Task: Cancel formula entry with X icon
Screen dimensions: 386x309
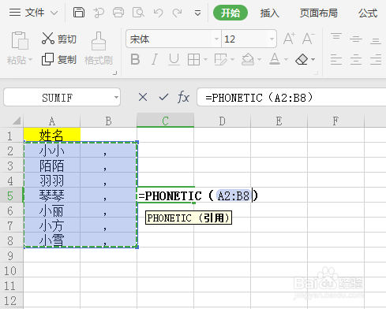Action: pyautogui.click(x=143, y=97)
